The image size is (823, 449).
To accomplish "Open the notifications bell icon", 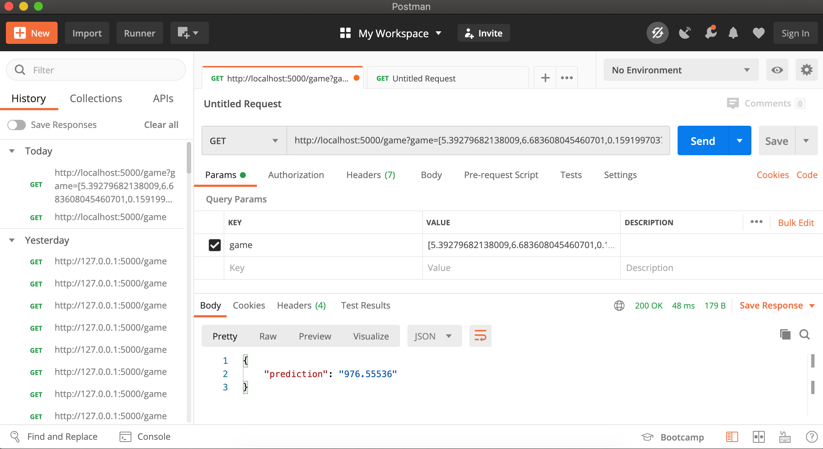I will coord(733,33).
